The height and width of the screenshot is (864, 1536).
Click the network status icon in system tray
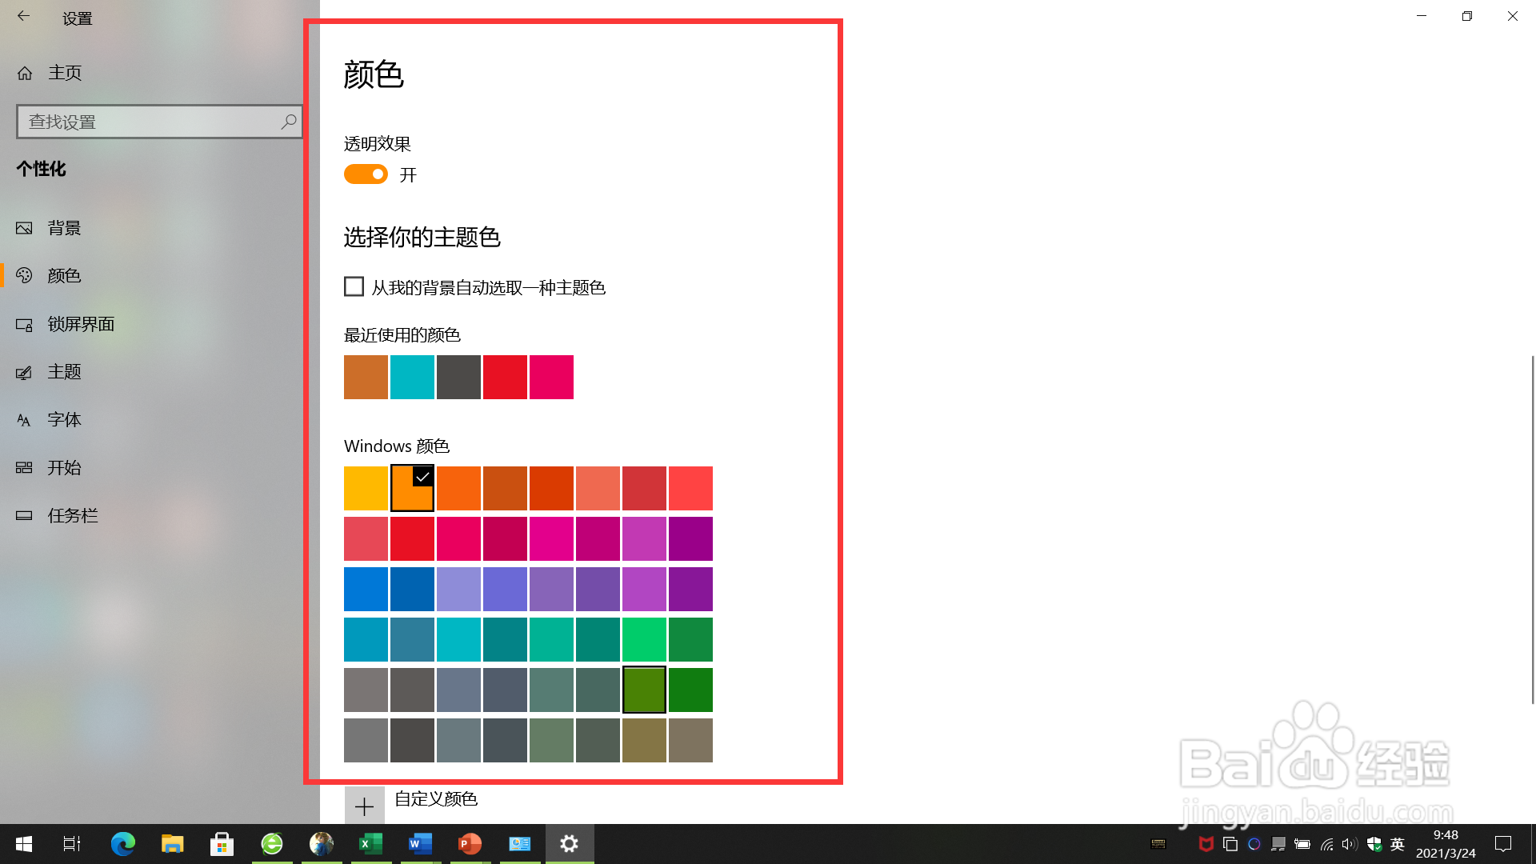(1326, 844)
